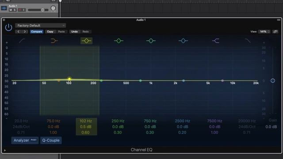The width and height of the screenshot is (283, 159).
Task: Select the yellow 102 Hz EQ node
Action: coord(69,79)
